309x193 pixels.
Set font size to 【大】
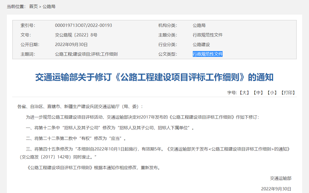(x=244, y=93)
